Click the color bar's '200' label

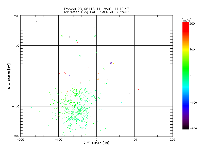coord(192,24)
